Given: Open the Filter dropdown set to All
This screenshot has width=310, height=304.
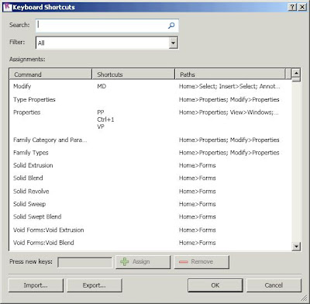Looking at the screenshot, I should tap(107, 43).
